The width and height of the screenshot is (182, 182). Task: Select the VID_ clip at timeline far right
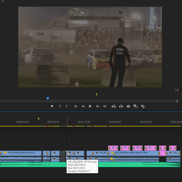(x=174, y=153)
